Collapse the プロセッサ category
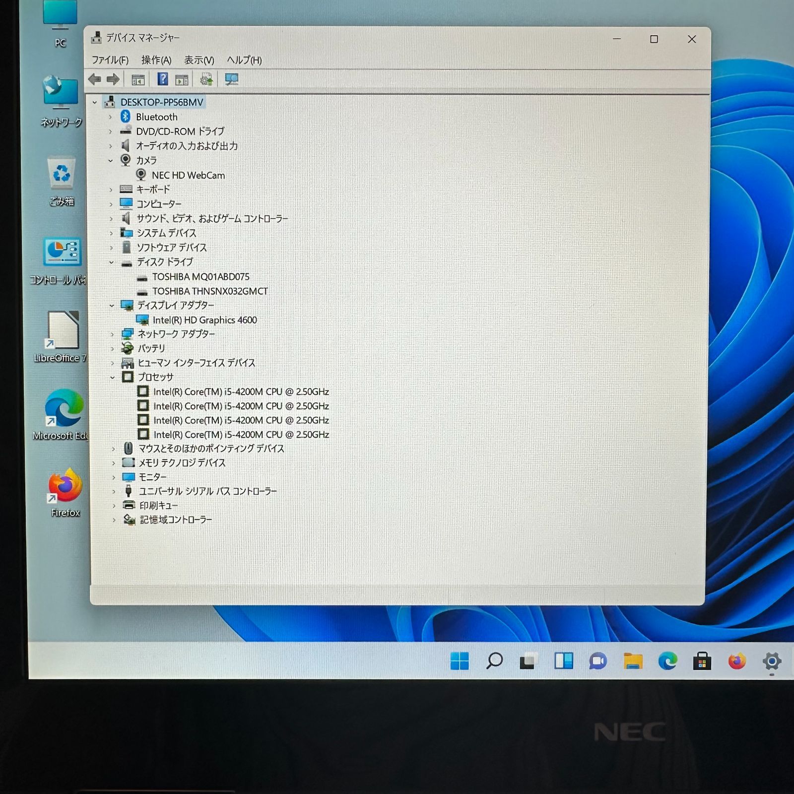The height and width of the screenshot is (794, 794). tap(112, 377)
